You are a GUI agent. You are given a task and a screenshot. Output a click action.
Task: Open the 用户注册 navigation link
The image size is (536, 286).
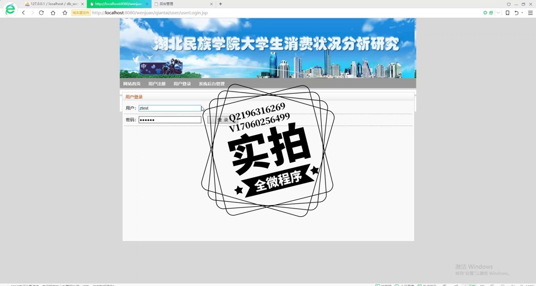[x=157, y=84]
